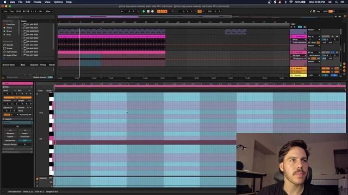Open the Edit menu

tap(28, 2)
